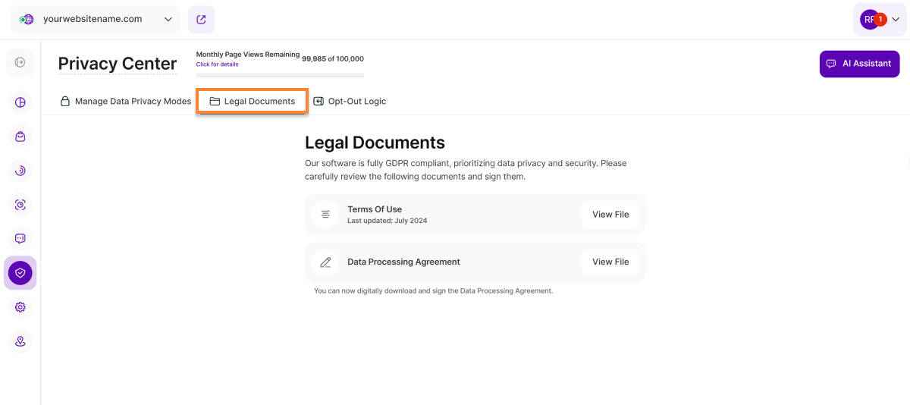Open the user account menu chevron
The height and width of the screenshot is (405, 910).
(896, 20)
